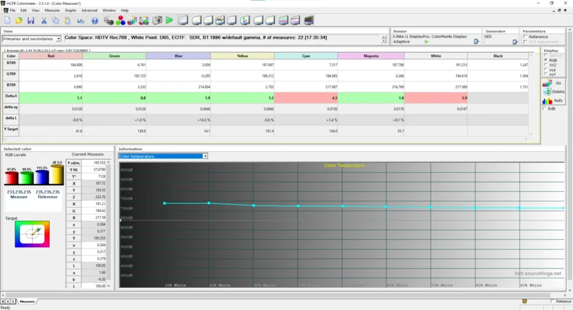Click the spinner beside the color space description
The width and height of the screenshot is (573, 310).
coord(384,39)
